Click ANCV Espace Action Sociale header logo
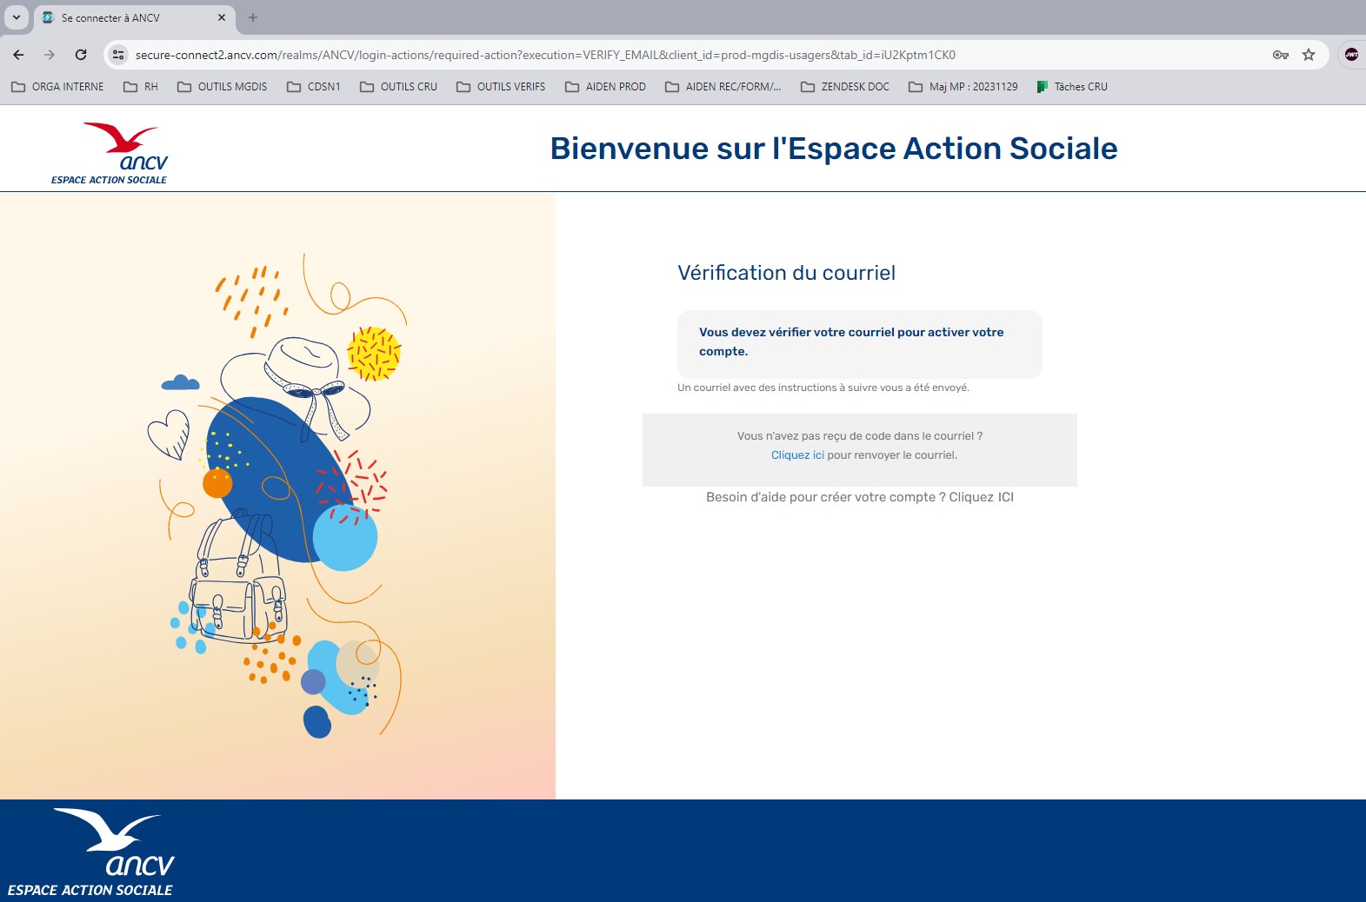Viewport: 1366px width, 902px height. [109, 153]
